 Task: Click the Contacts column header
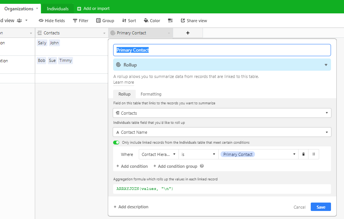[72, 33]
